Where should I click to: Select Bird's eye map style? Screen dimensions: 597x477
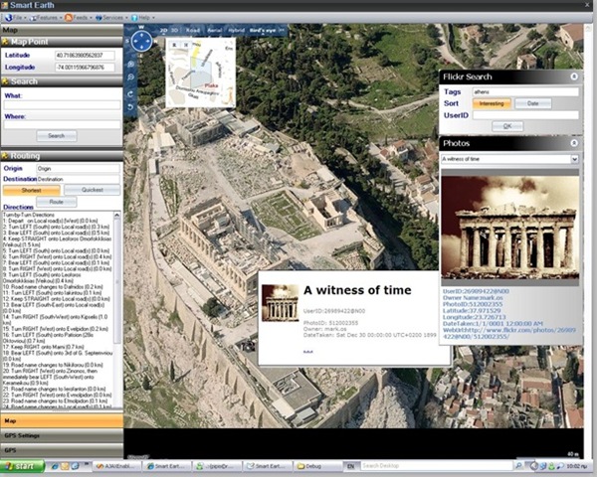tap(263, 30)
